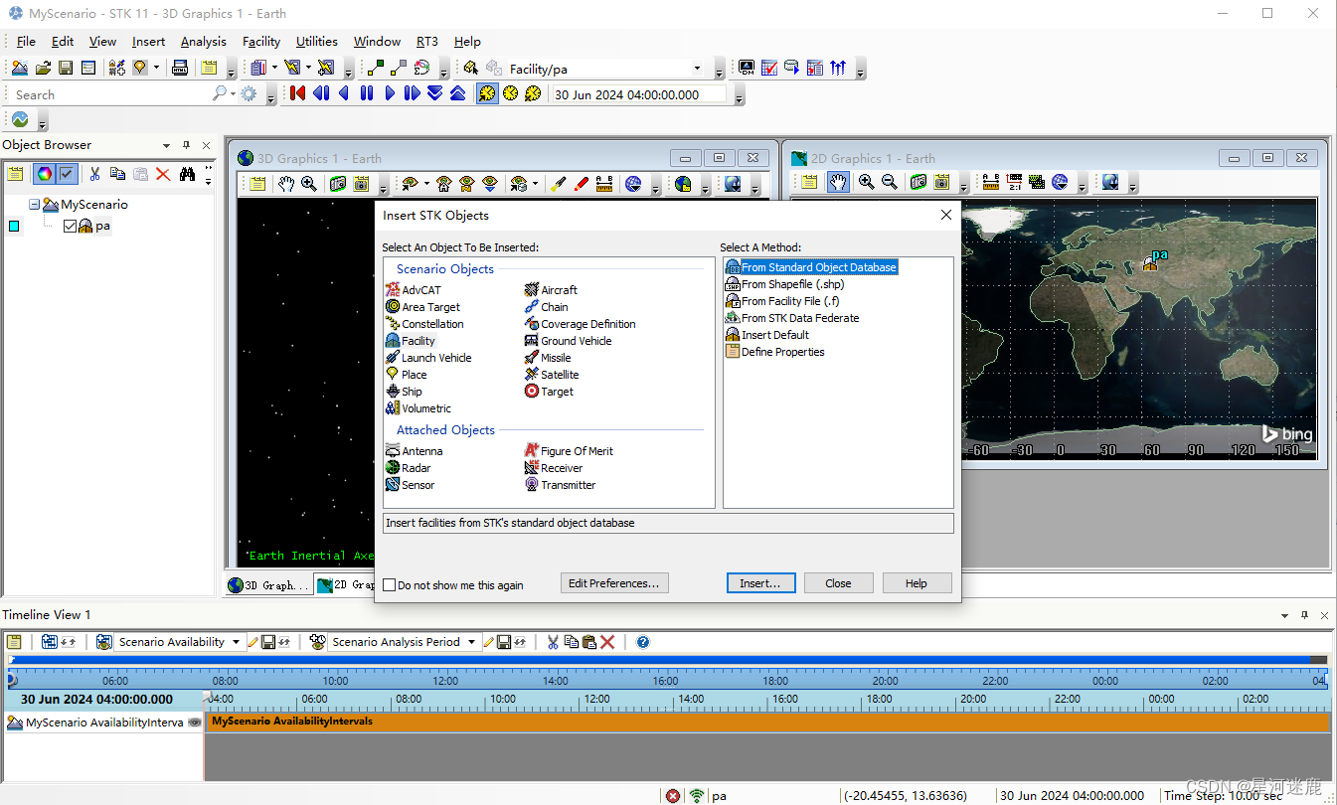Viewport: 1337px width, 805px height.
Task: Select the Area Target object
Action: point(423,307)
